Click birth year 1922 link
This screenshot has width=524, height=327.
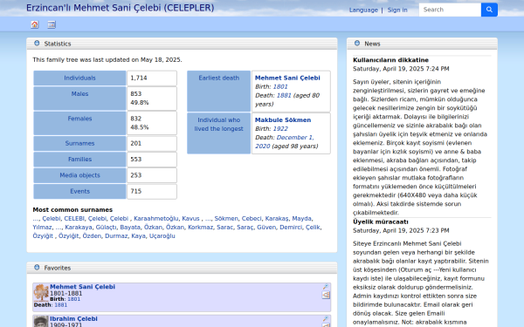[280, 129]
